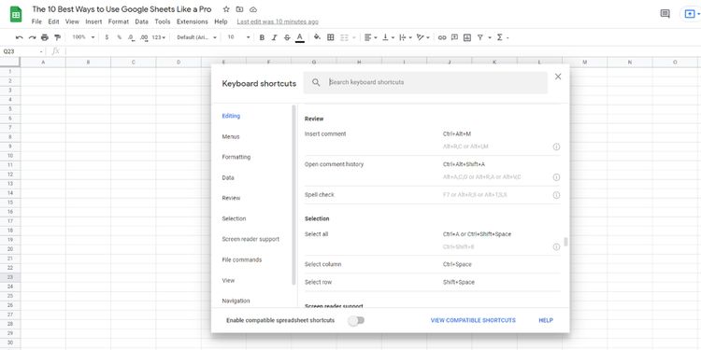Toggle bold formatting

(x=262, y=37)
